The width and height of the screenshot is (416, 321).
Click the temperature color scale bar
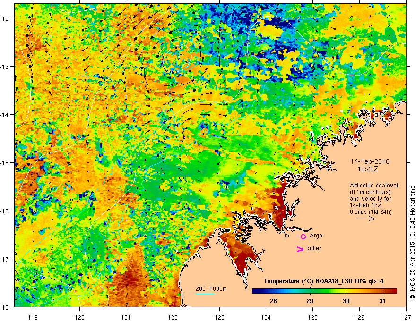point(324,291)
